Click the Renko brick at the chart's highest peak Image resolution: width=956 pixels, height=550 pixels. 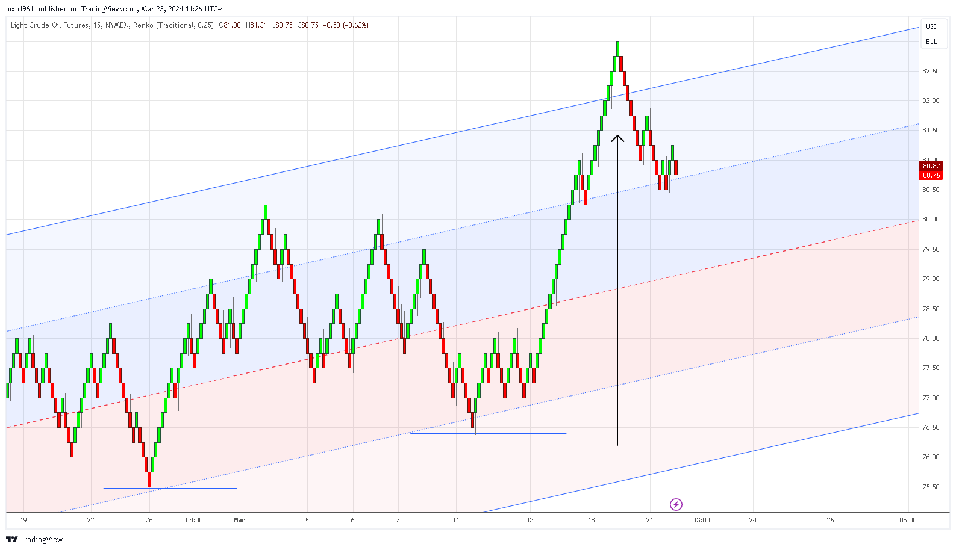pyautogui.click(x=617, y=49)
